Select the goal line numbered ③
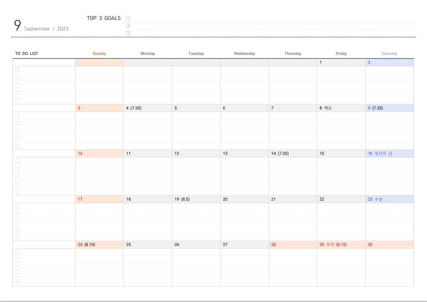The height and width of the screenshot is (302, 427). 270,34
